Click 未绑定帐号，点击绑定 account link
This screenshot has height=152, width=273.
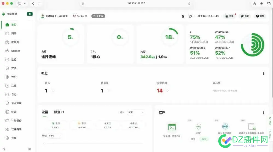(x=57, y=16)
